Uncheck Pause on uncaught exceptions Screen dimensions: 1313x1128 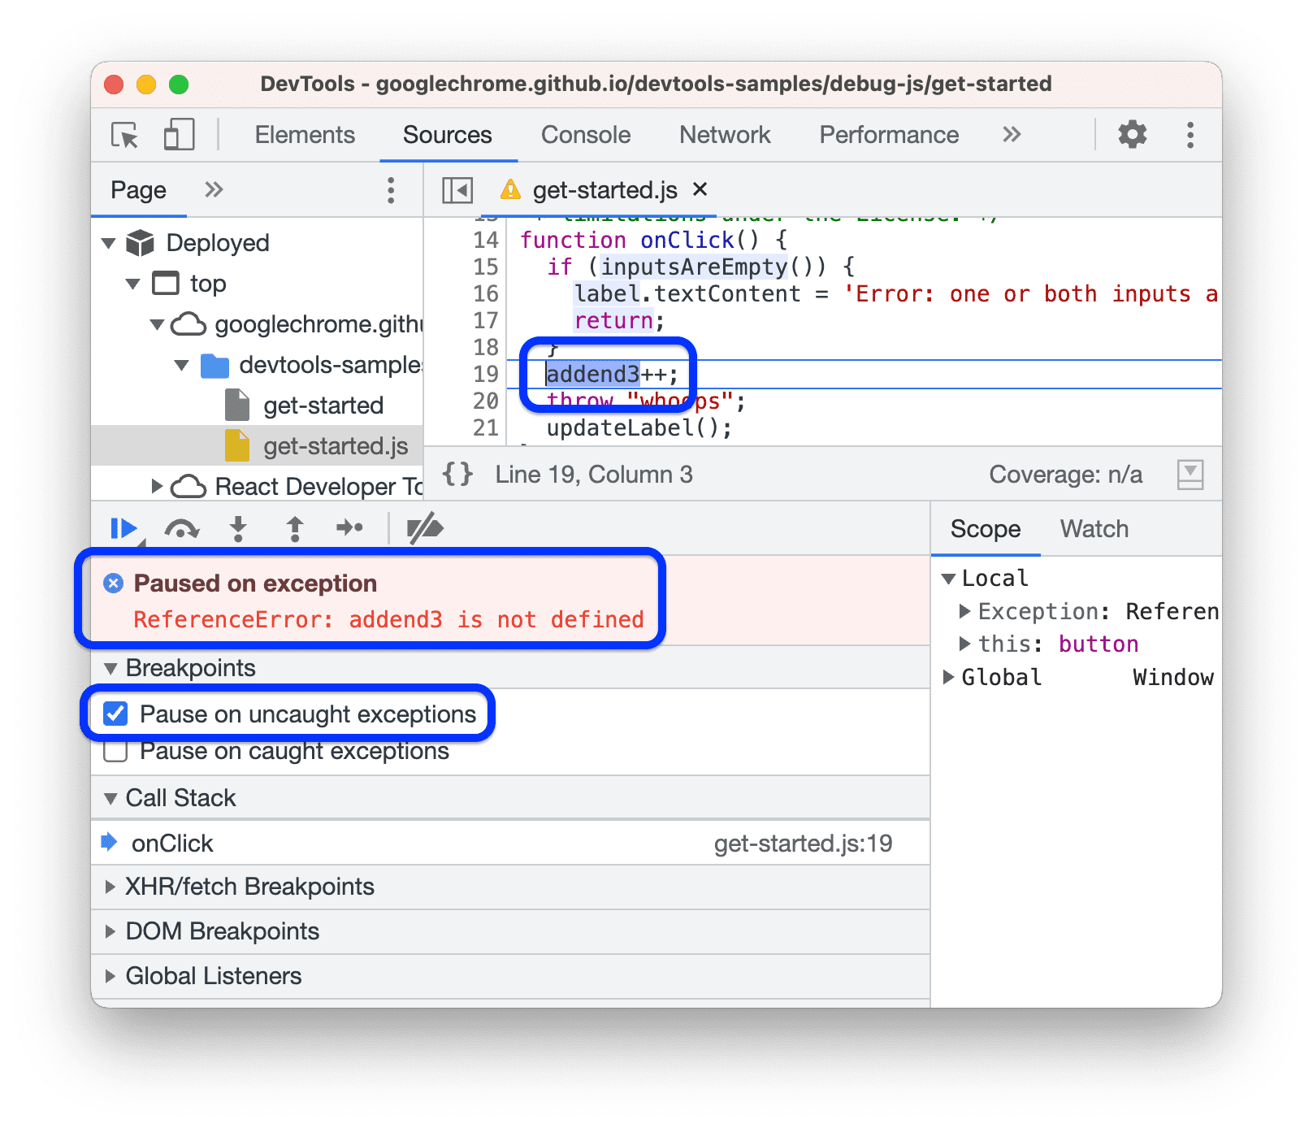(115, 714)
